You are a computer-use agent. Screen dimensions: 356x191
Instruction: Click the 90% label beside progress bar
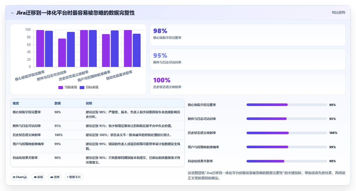332,161
